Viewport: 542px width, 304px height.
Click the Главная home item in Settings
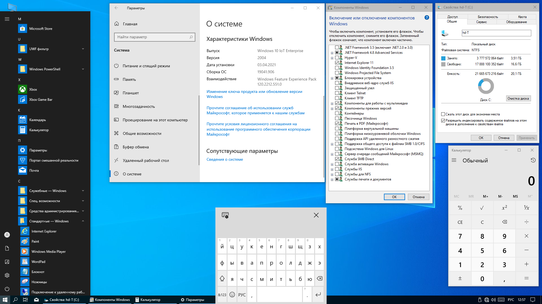[154, 24]
